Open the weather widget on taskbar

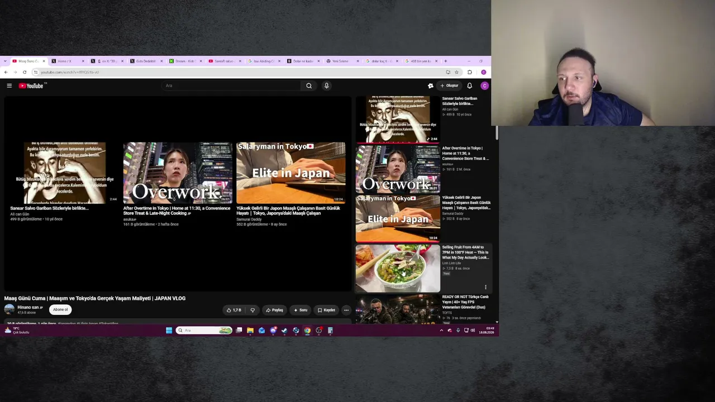[17, 331]
